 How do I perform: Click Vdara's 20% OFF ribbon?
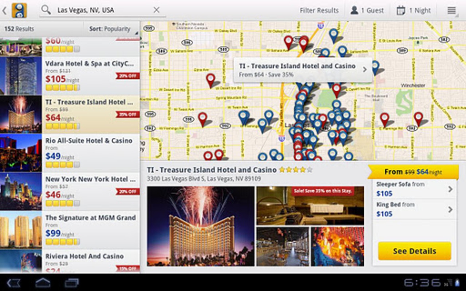pyautogui.click(x=128, y=76)
